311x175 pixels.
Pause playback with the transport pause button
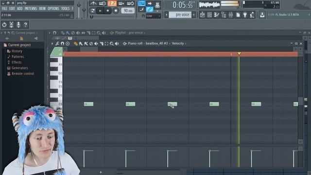(100, 11)
